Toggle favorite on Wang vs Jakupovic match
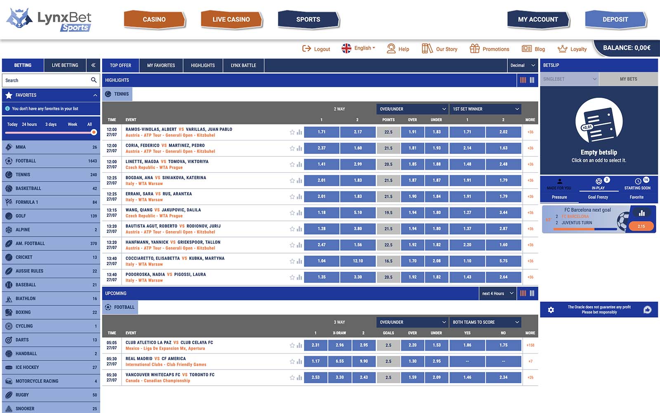Screen dimensions: 660x413 292,213
